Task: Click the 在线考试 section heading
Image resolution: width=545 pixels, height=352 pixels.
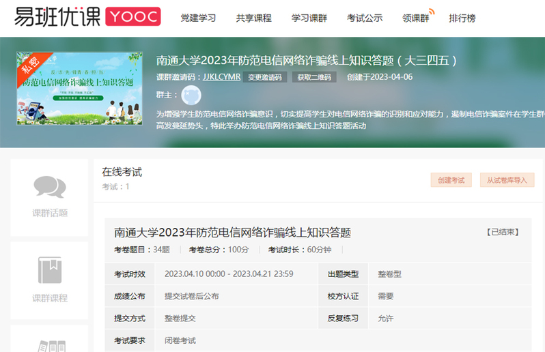Action: (122, 172)
